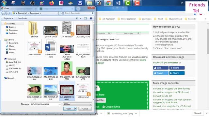Select the SHAREit folder
209x117 pixels.
point(34,29)
